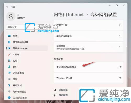
Task: Expand the 网络重置 chevron
Action: click(x=120, y=47)
